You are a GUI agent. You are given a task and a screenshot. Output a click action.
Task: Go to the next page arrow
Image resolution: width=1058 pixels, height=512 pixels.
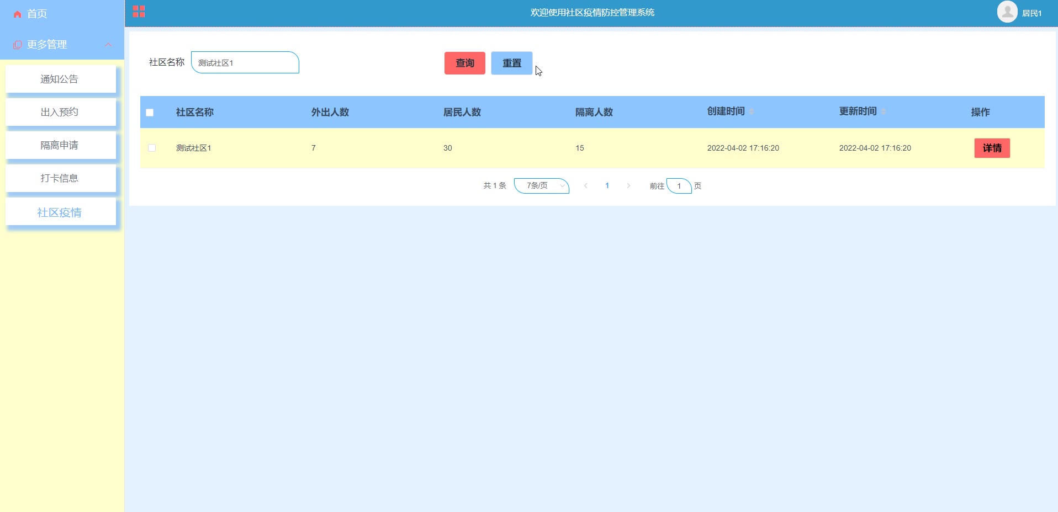coord(628,186)
